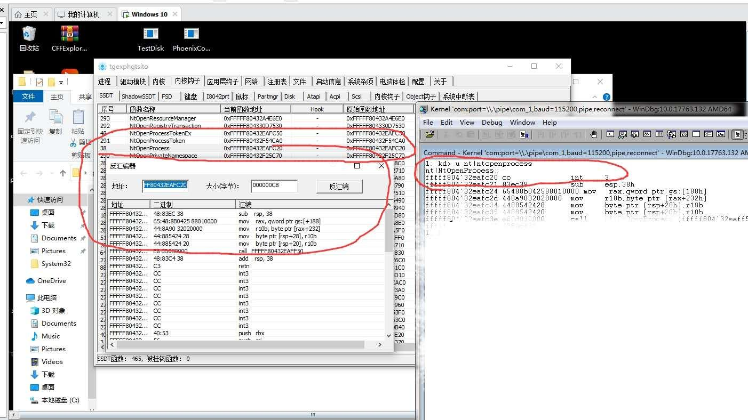
Task: Open Explorer quick access toolbar dropdown arrow
Action: [x=61, y=82]
